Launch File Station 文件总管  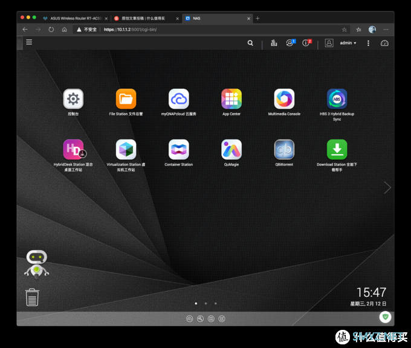[126, 99]
